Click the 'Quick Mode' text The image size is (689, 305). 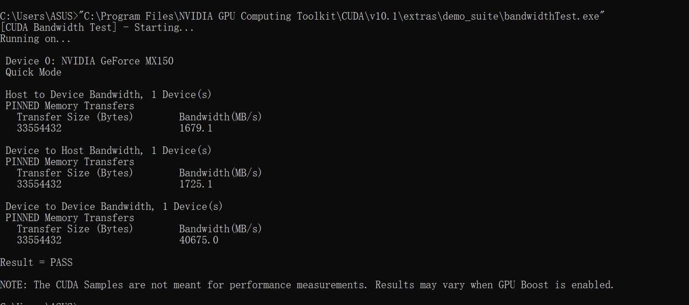pyautogui.click(x=33, y=73)
